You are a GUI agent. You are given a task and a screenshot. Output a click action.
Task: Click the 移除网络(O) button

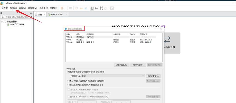[138, 65]
